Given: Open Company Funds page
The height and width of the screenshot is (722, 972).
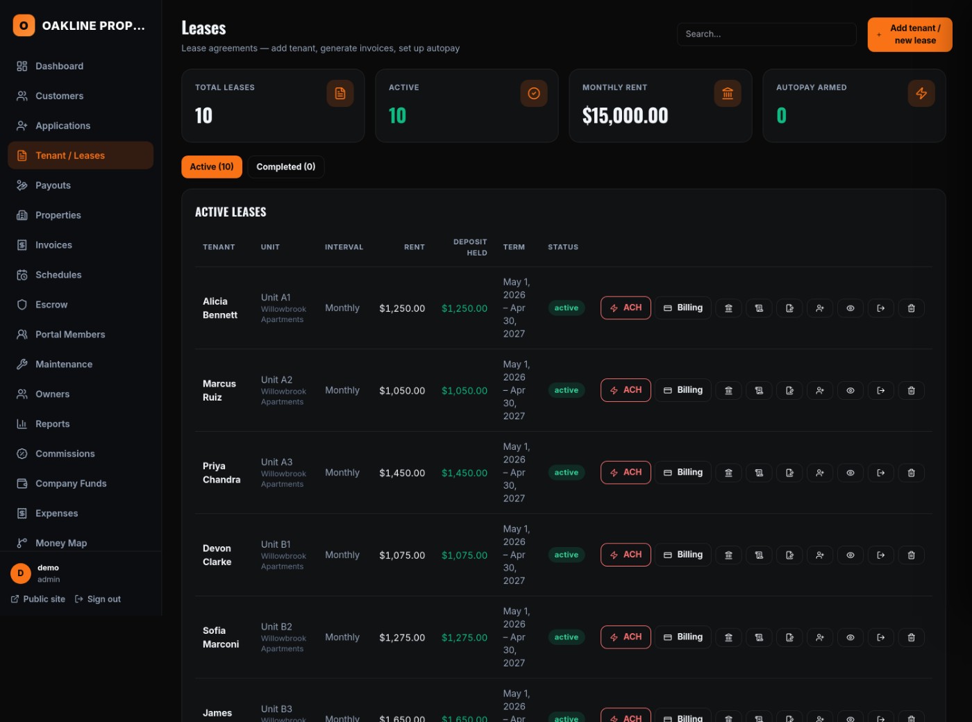Looking at the screenshot, I should (81, 484).
